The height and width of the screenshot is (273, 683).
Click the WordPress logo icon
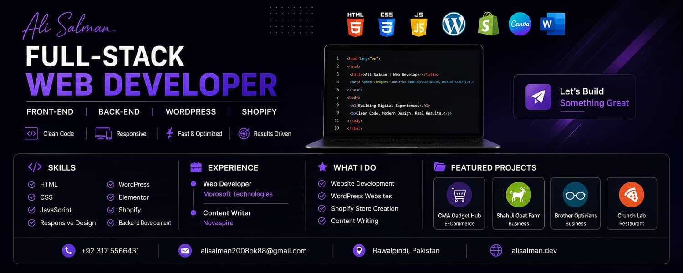pos(454,24)
